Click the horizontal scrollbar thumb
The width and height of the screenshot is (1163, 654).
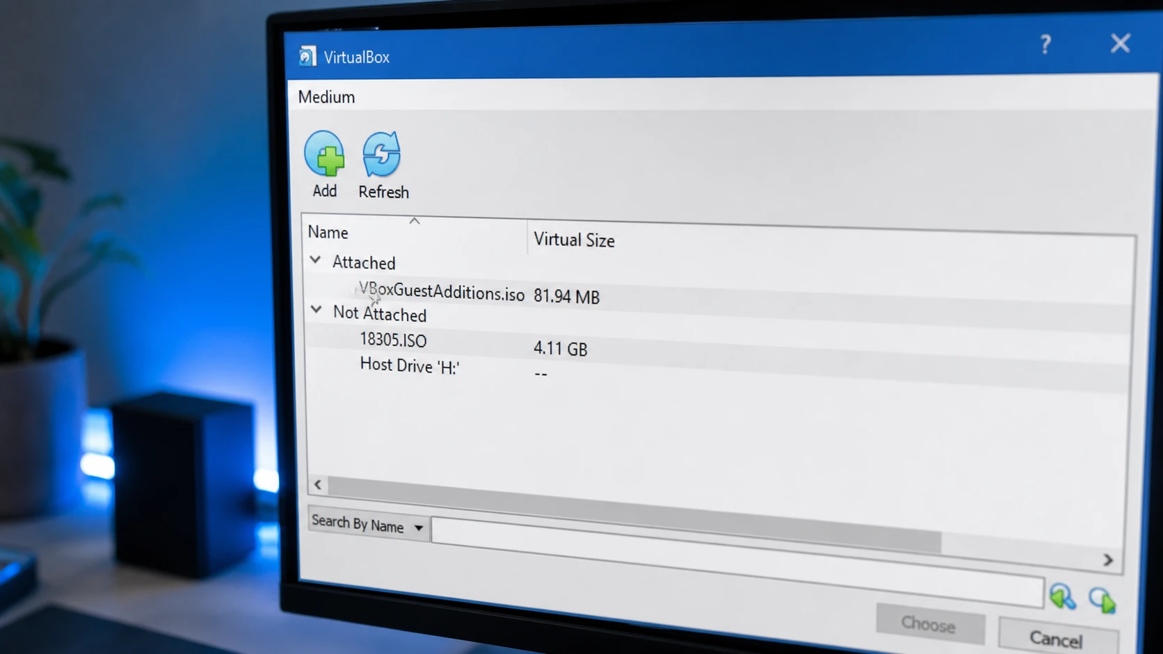click(x=634, y=514)
